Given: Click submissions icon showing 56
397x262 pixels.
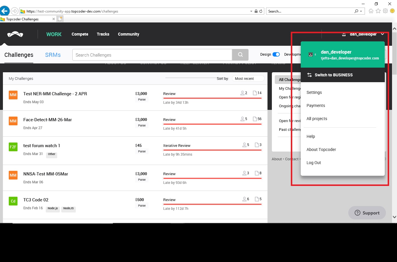Looking at the screenshot, I should tap(255, 119).
